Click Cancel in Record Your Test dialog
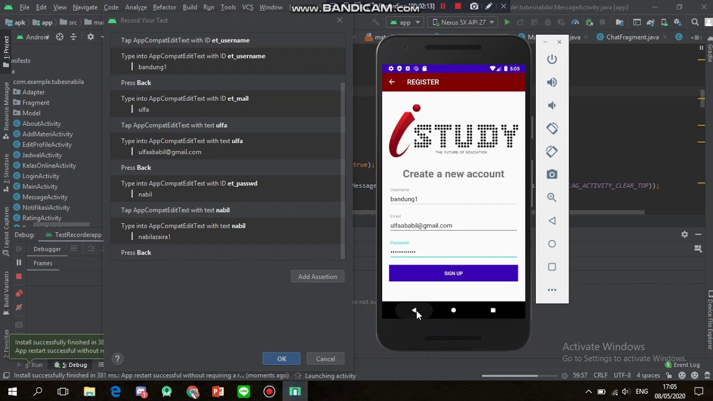713x401 pixels. tap(325, 359)
